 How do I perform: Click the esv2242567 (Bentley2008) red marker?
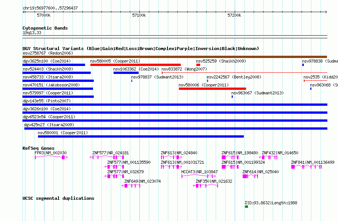coord(207,81)
